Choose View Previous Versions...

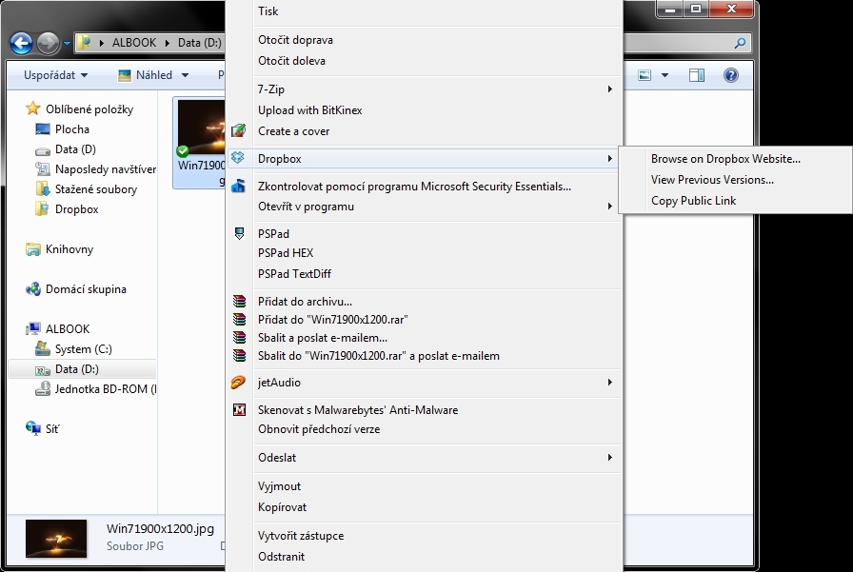736,180
